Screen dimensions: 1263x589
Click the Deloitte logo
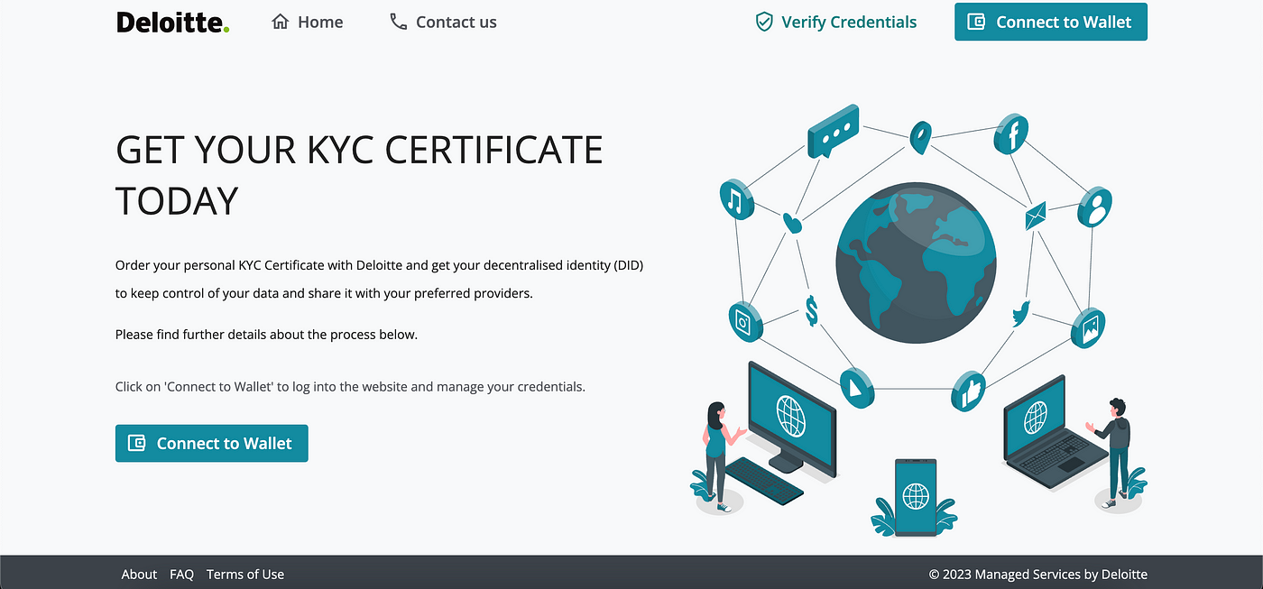click(173, 22)
